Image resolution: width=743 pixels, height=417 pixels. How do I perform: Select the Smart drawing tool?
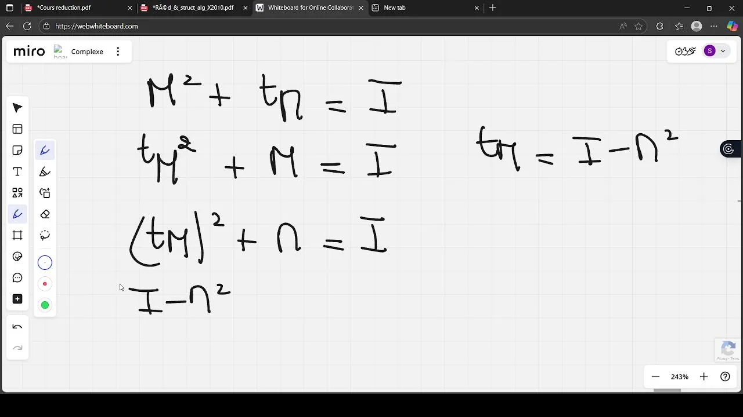point(45,193)
